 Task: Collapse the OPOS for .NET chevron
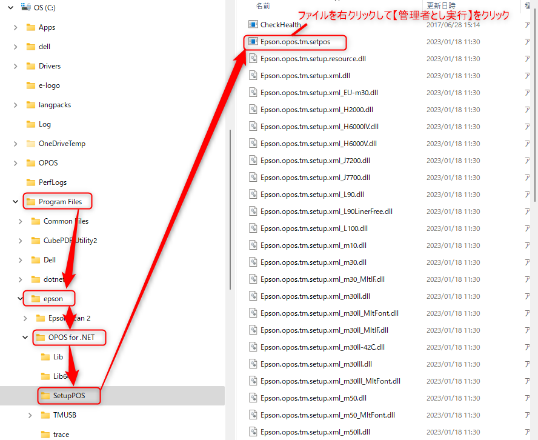click(25, 338)
